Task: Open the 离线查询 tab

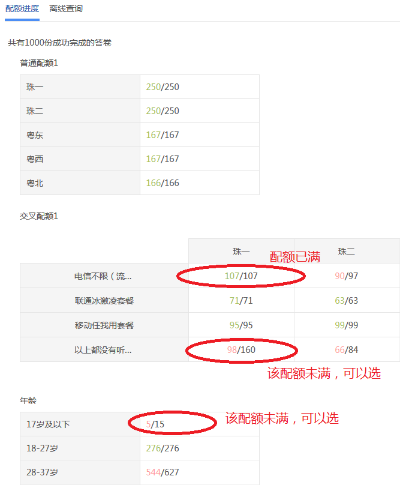Action: 66,8
